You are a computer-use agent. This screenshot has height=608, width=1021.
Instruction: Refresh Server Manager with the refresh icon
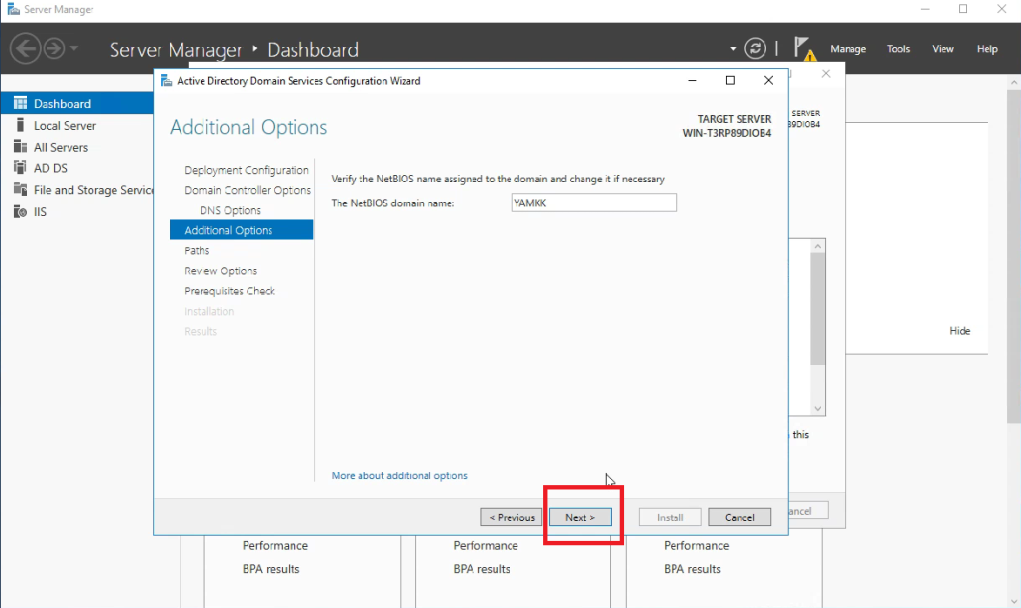[x=756, y=47]
